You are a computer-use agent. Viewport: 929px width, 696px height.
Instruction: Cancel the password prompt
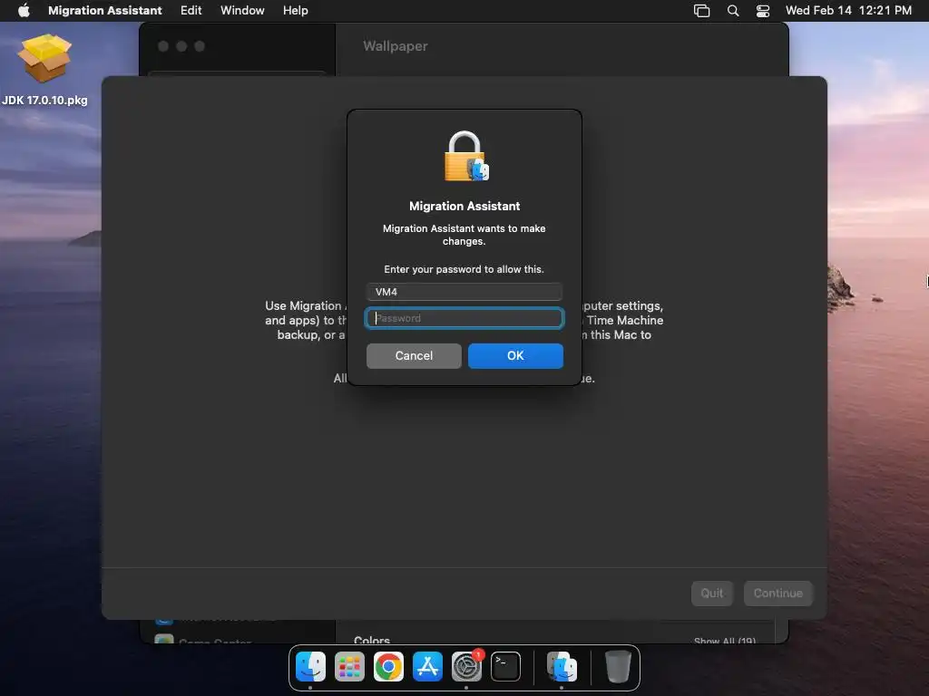point(414,355)
